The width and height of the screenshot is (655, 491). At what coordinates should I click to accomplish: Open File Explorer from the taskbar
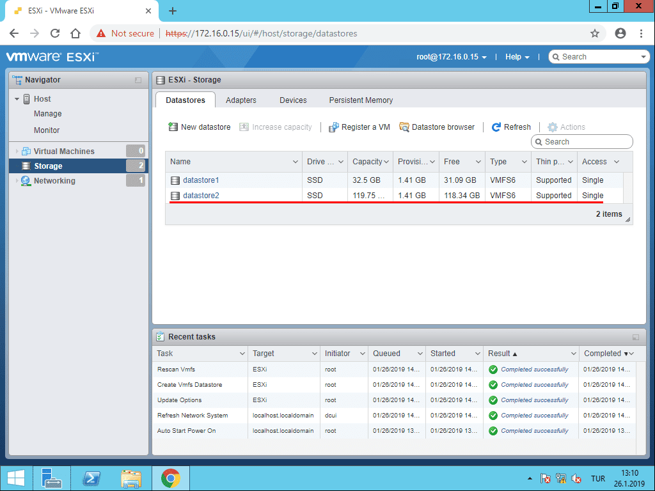[130, 478]
